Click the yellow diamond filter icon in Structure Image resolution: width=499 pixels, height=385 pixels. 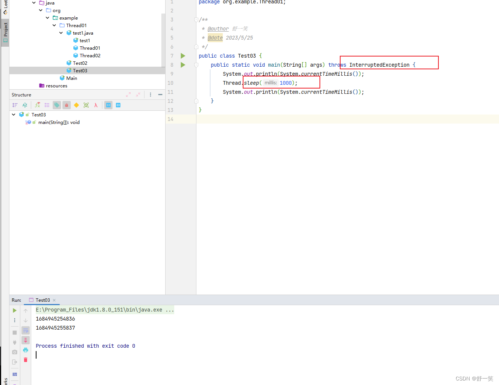[76, 105]
